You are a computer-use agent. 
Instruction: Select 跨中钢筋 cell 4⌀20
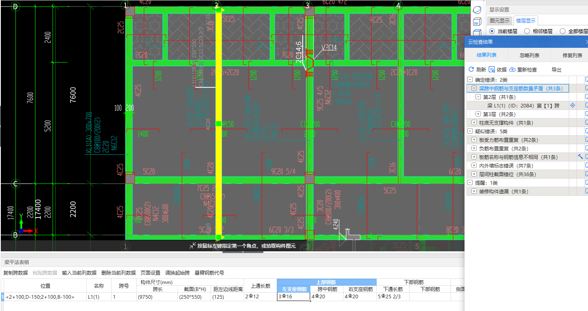(x=327, y=297)
